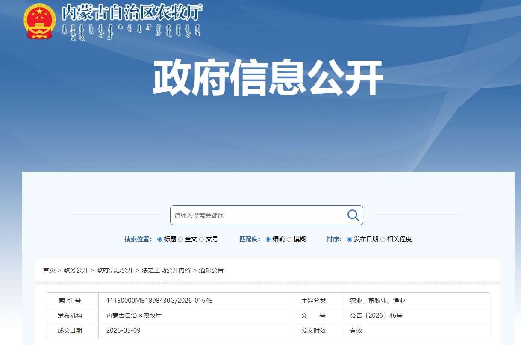Click the Mongolian script header subtitle
This screenshot has height=345, width=521.
[131, 32]
